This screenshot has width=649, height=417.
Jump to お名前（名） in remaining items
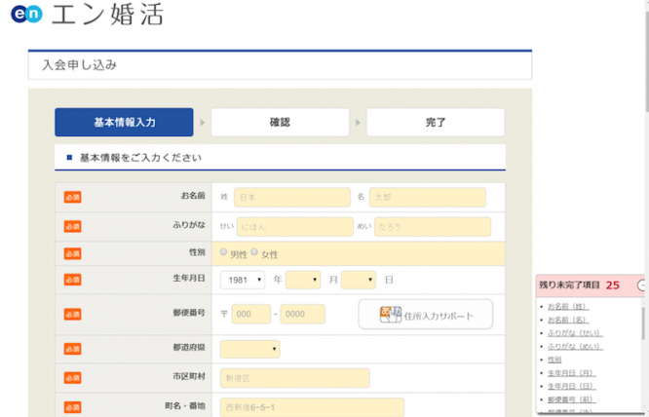568,320
